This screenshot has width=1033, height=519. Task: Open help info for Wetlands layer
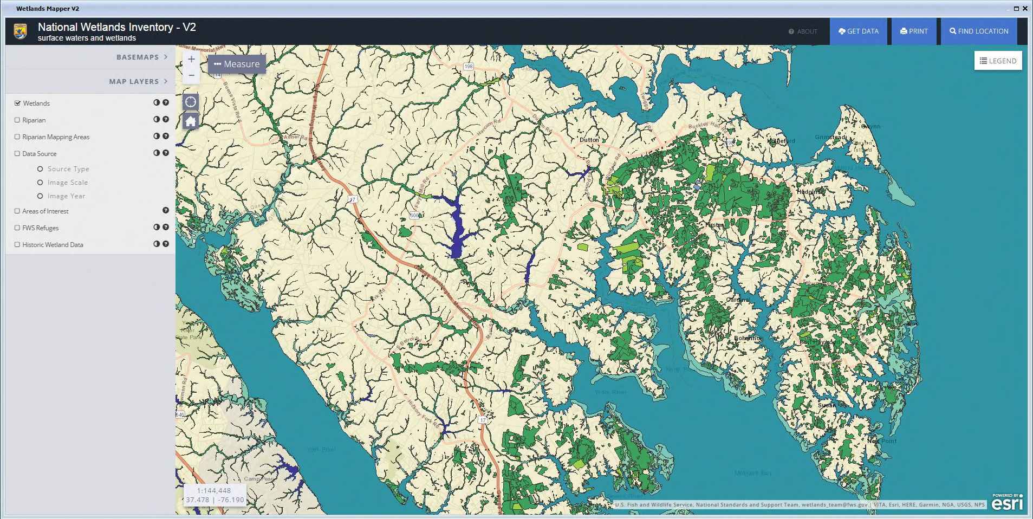point(166,102)
